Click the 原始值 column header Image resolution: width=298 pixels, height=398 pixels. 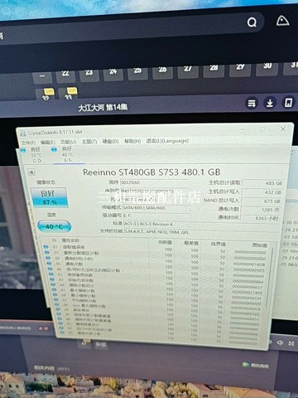(x=259, y=245)
